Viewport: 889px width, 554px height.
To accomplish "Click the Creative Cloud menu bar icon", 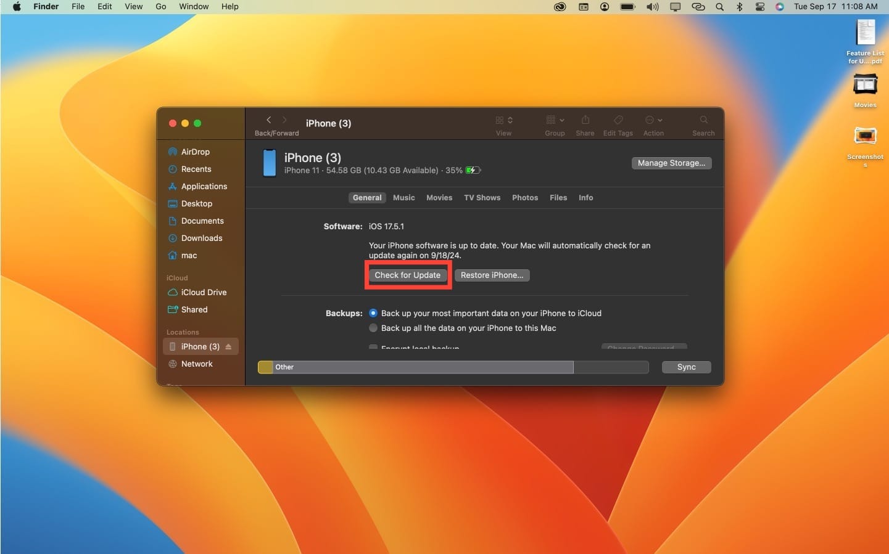I will click(x=560, y=7).
